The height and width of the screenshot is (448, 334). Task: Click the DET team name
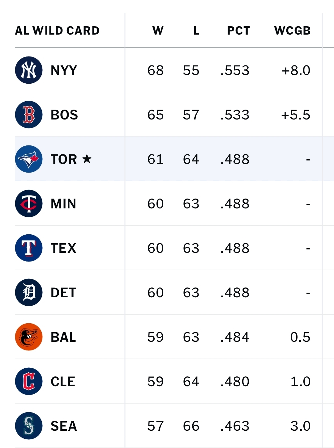(x=63, y=293)
